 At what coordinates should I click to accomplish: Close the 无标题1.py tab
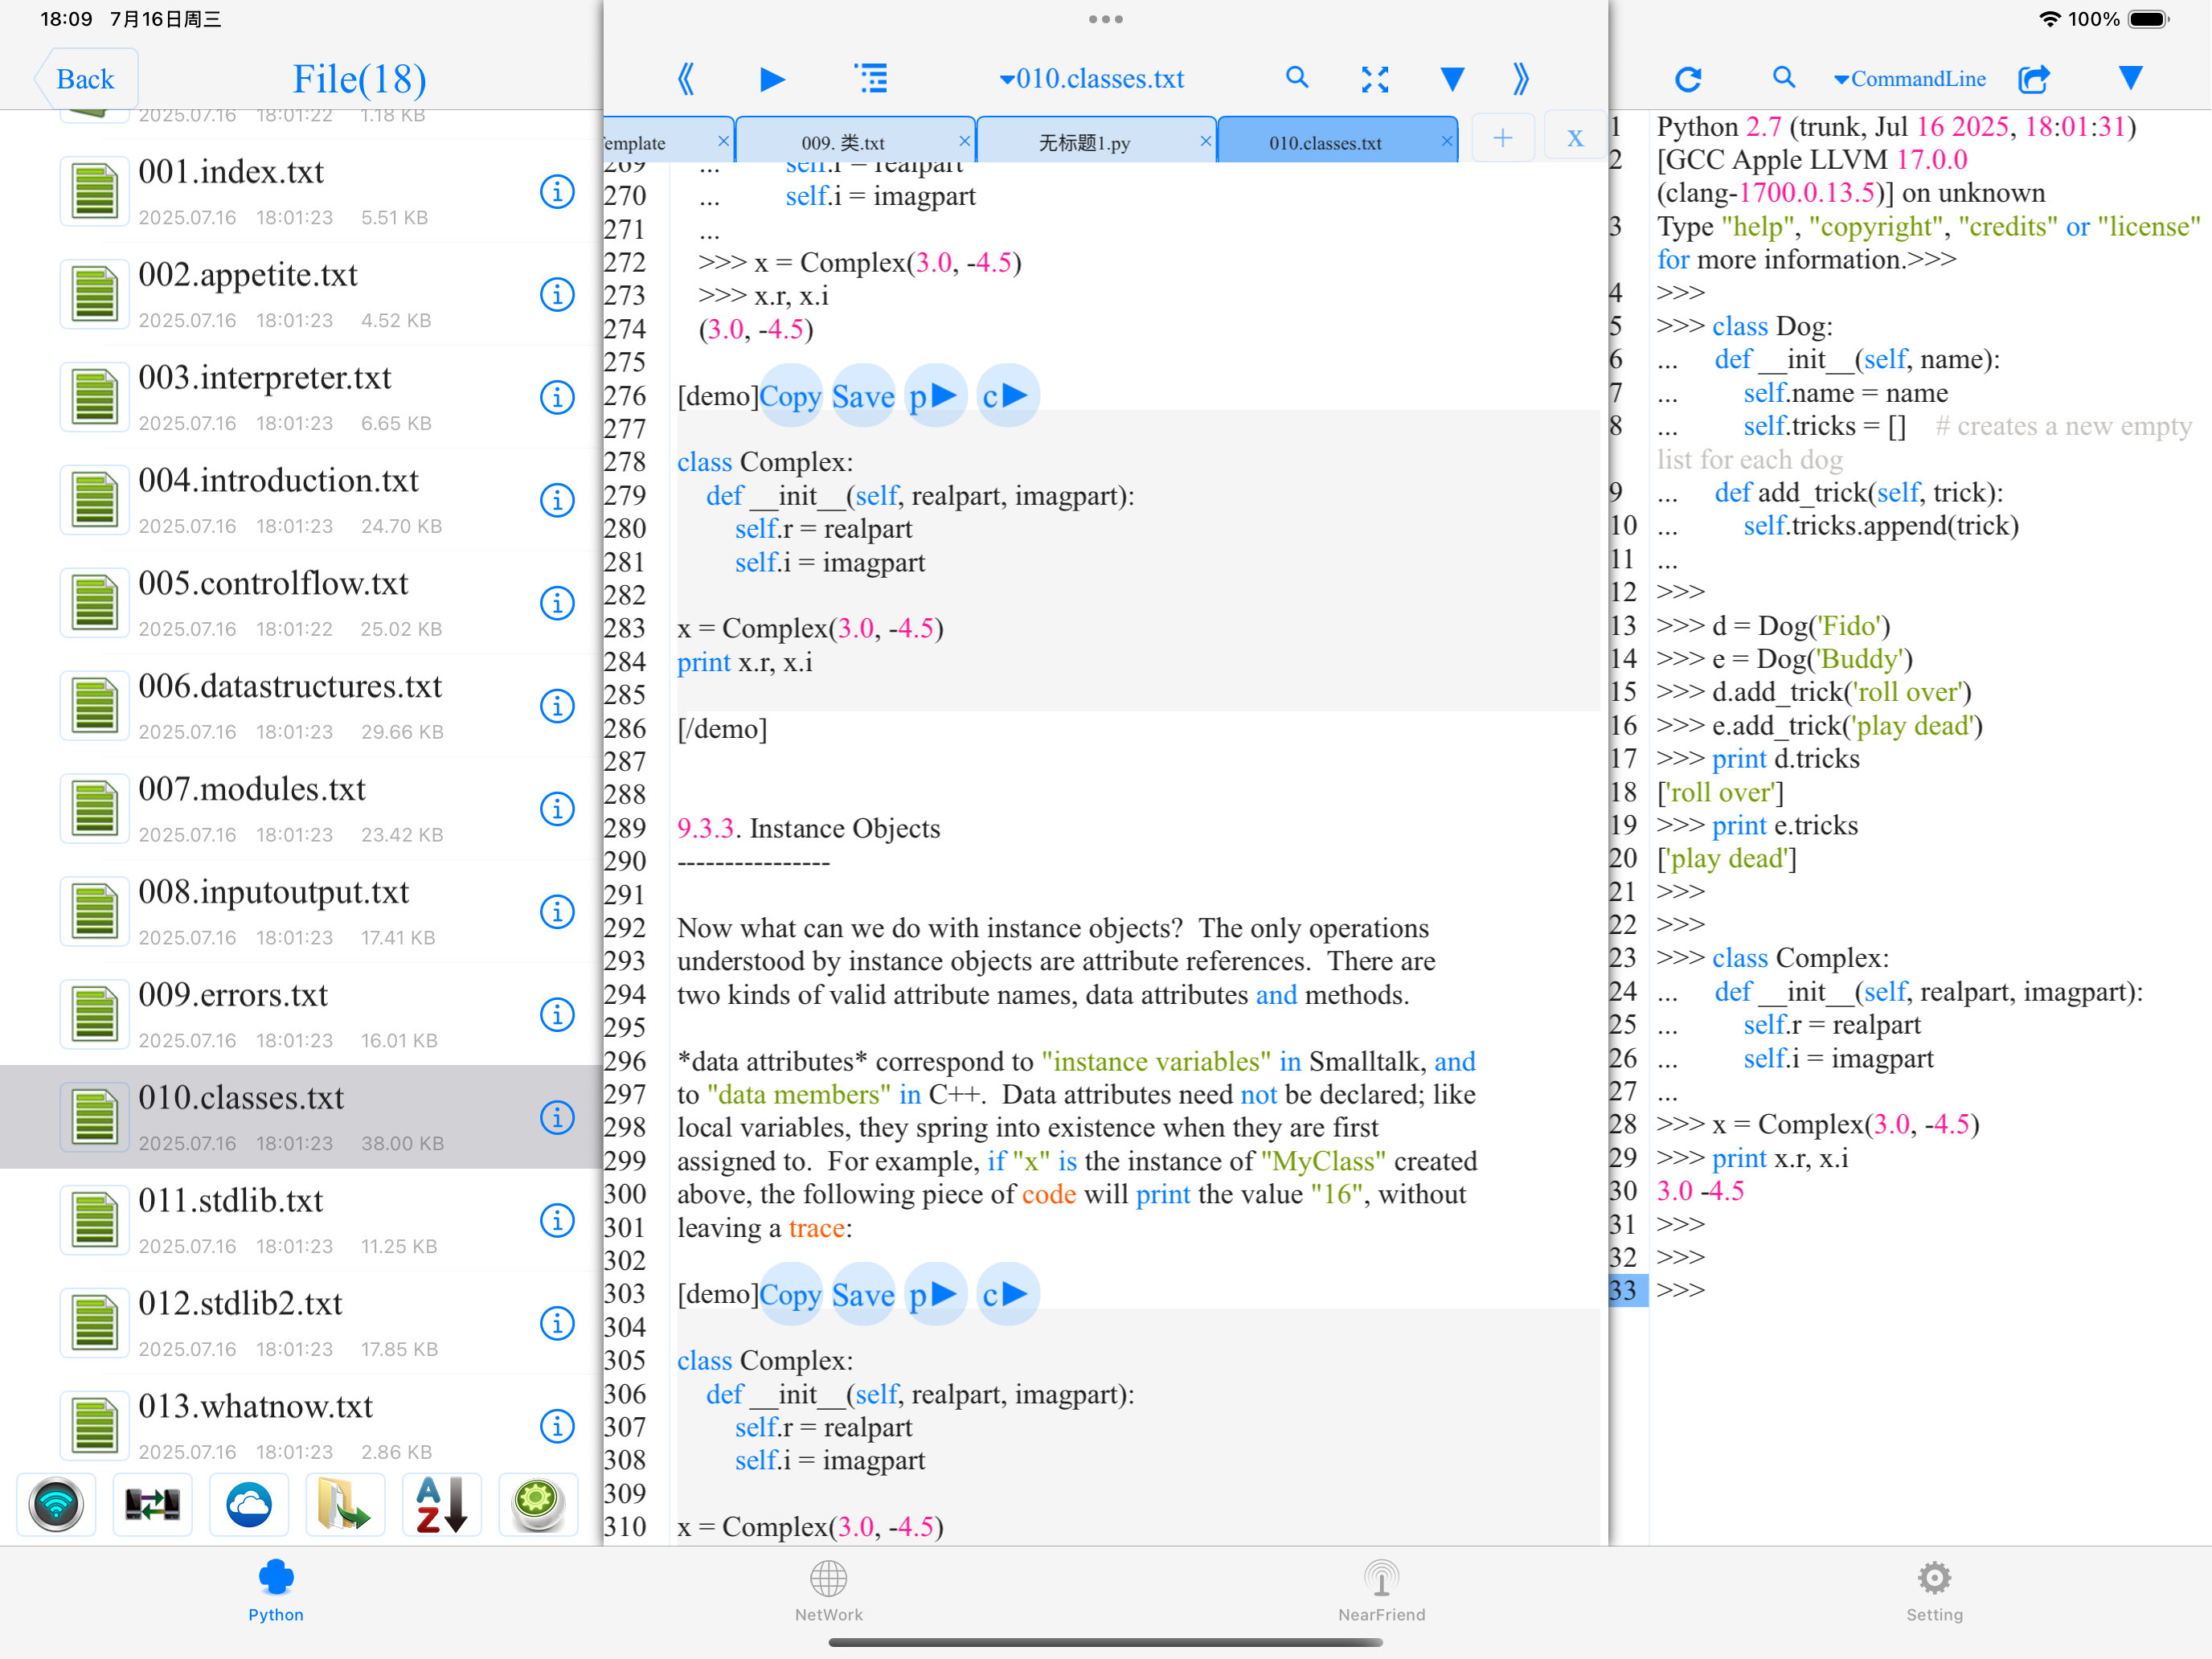(x=1205, y=142)
